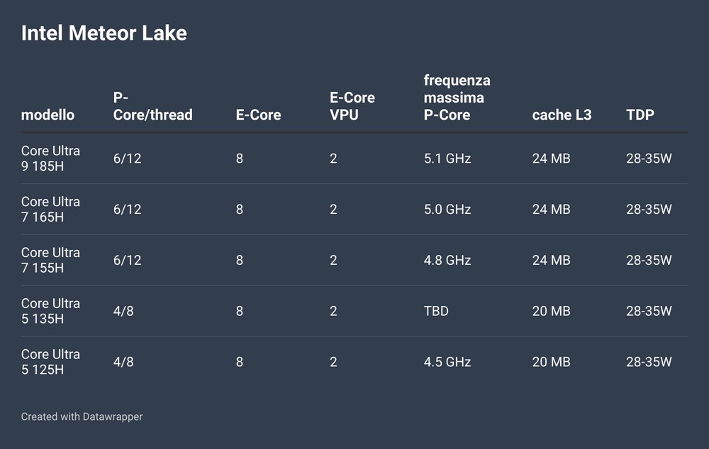The width and height of the screenshot is (709, 449).
Task: Select the Core Ultra 5 125H cell
Action: [50, 362]
